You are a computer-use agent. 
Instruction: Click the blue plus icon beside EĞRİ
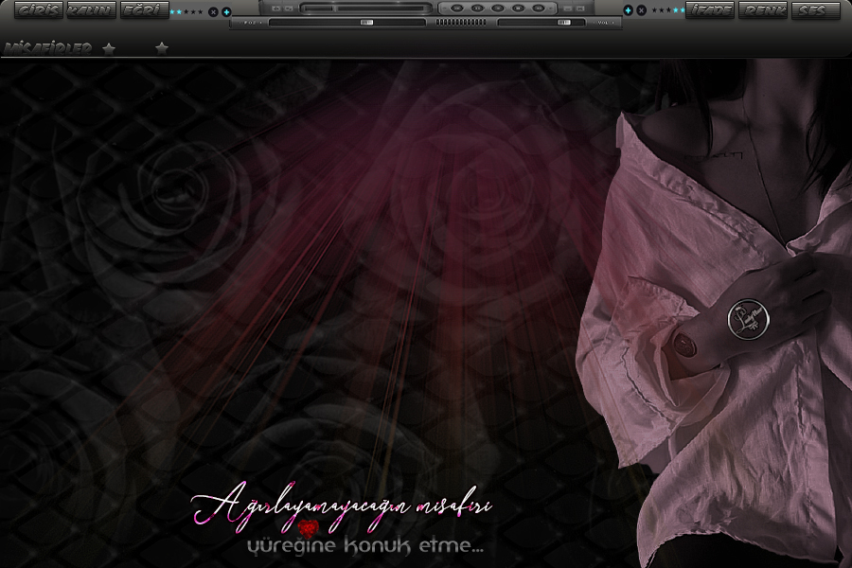coord(226,11)
